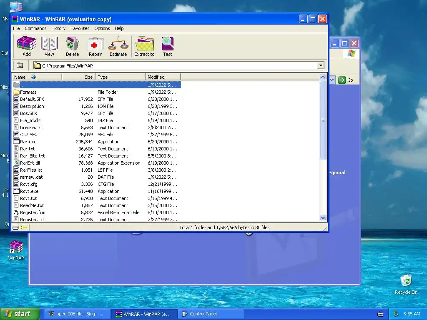Open the File menu
Viewport: 427px width, 320px height.
(x=16, y=28)
